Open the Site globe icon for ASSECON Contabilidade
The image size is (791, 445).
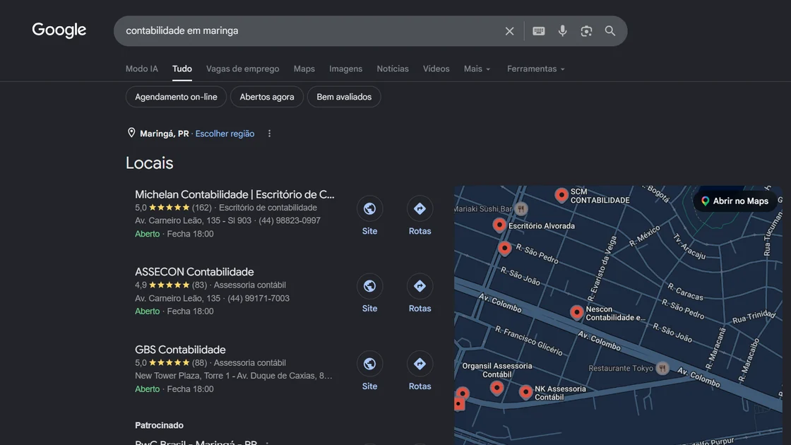pyautogui.click(x=370, y=286)
